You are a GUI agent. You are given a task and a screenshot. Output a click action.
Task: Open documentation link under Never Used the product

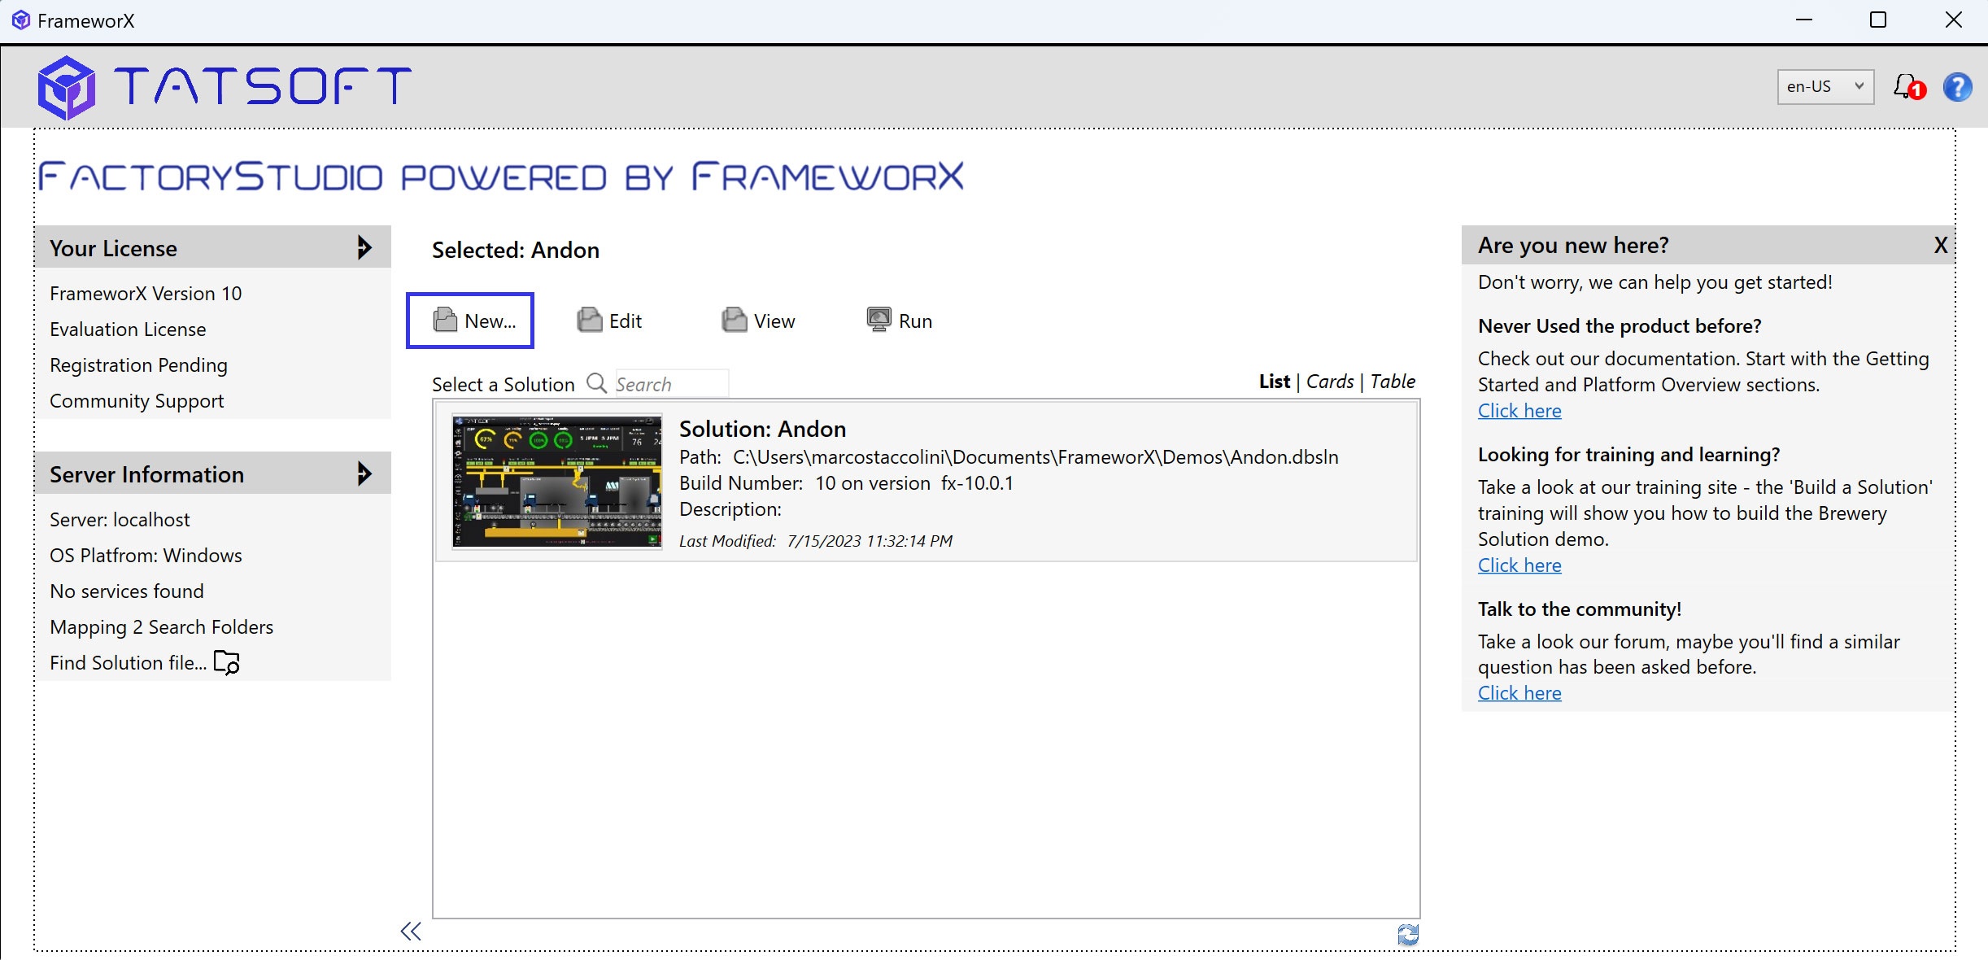[x=1519, y=411]
